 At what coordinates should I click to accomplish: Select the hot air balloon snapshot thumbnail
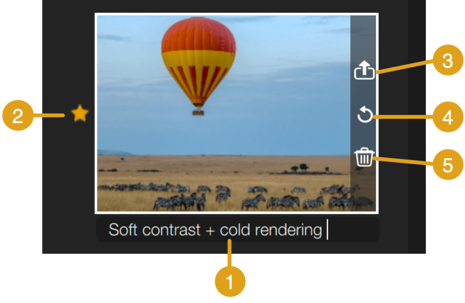(x=236, y=113)
